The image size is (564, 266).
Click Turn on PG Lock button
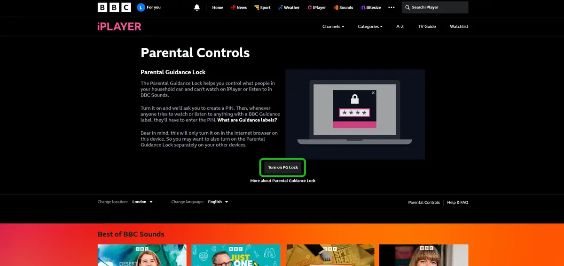point(283,167)
